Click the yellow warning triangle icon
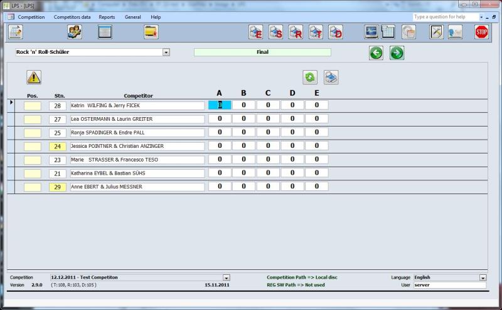 pyautogui.click(x=33, y=77)
